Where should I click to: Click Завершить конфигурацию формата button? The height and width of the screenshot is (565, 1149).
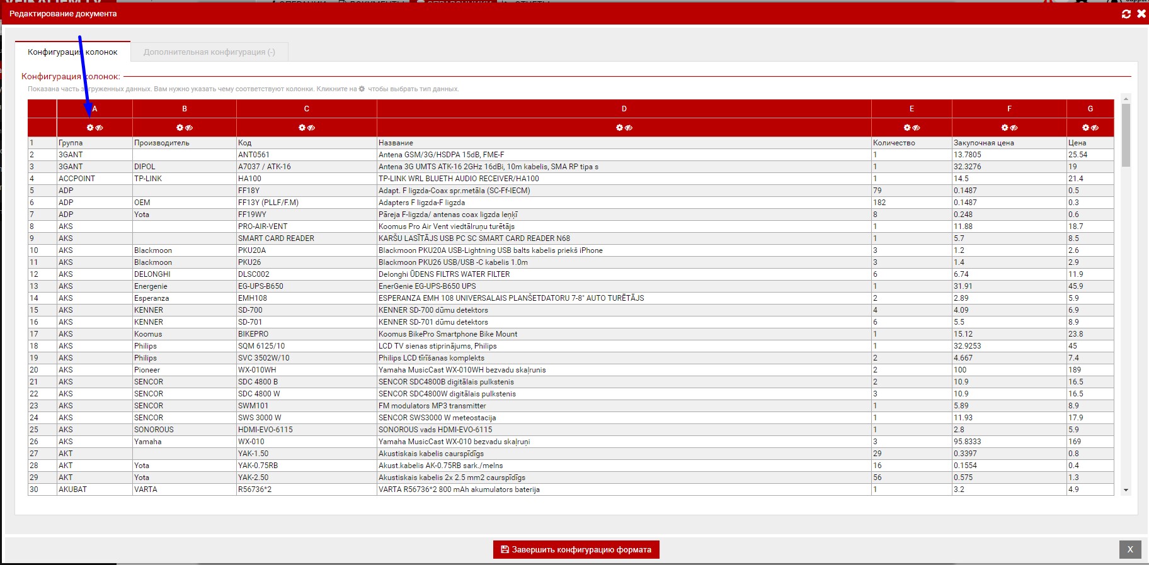pyautogui.click(x=576, y=549)
